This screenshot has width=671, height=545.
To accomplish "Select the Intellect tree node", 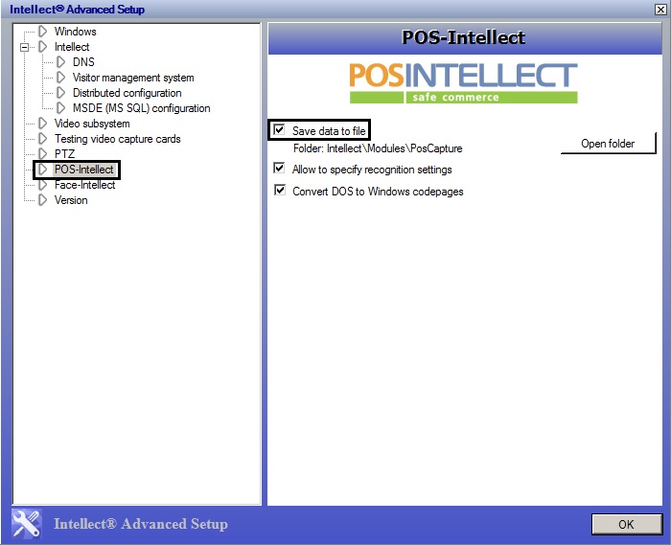I will tap(72, 47).
